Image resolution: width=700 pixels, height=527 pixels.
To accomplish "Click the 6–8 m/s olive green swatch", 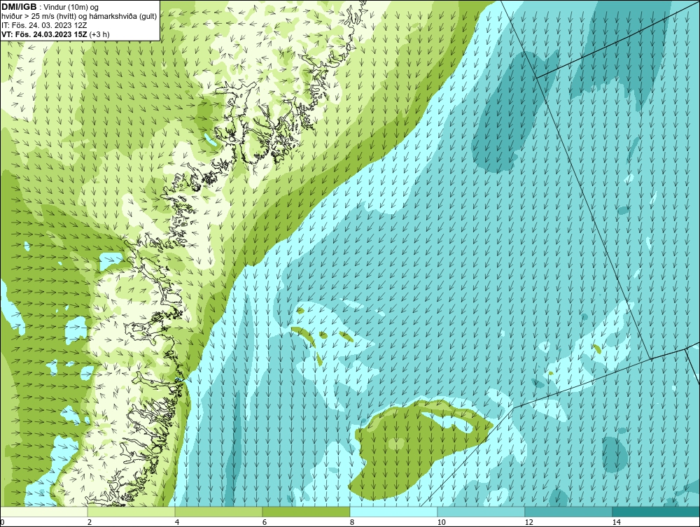I will tap(307, 512).
